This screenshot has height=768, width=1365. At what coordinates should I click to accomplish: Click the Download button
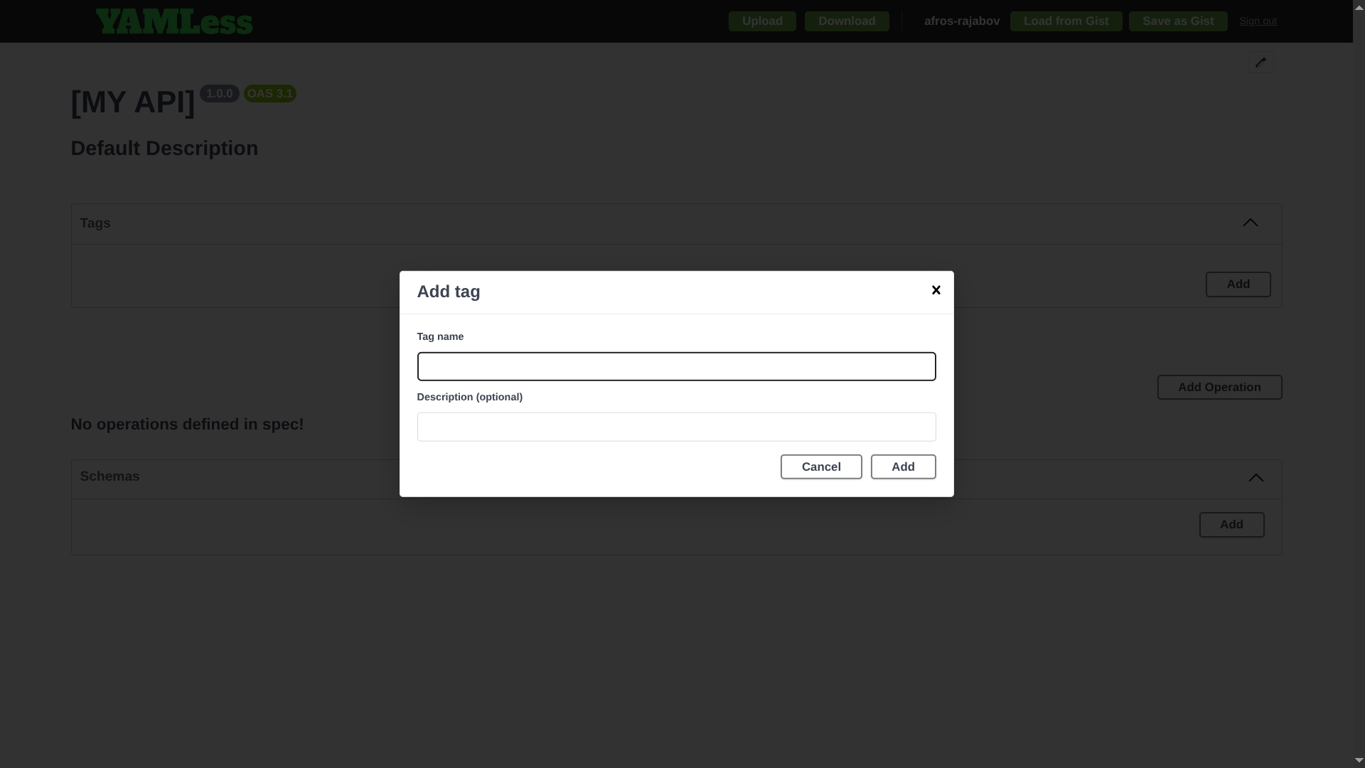point(847,21)
